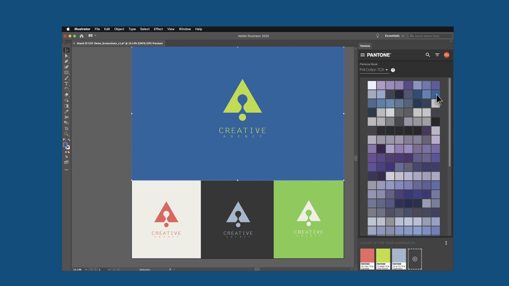Select the Curvature tool
Screen dimensions: 509x286
coord(66,67)
